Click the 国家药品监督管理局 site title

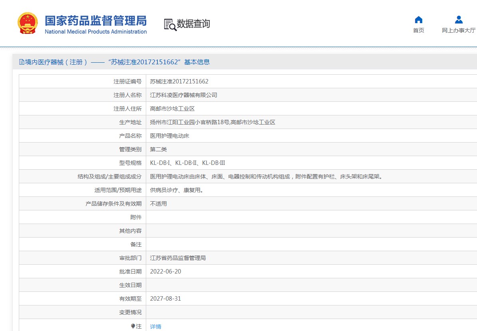(95, 21)
